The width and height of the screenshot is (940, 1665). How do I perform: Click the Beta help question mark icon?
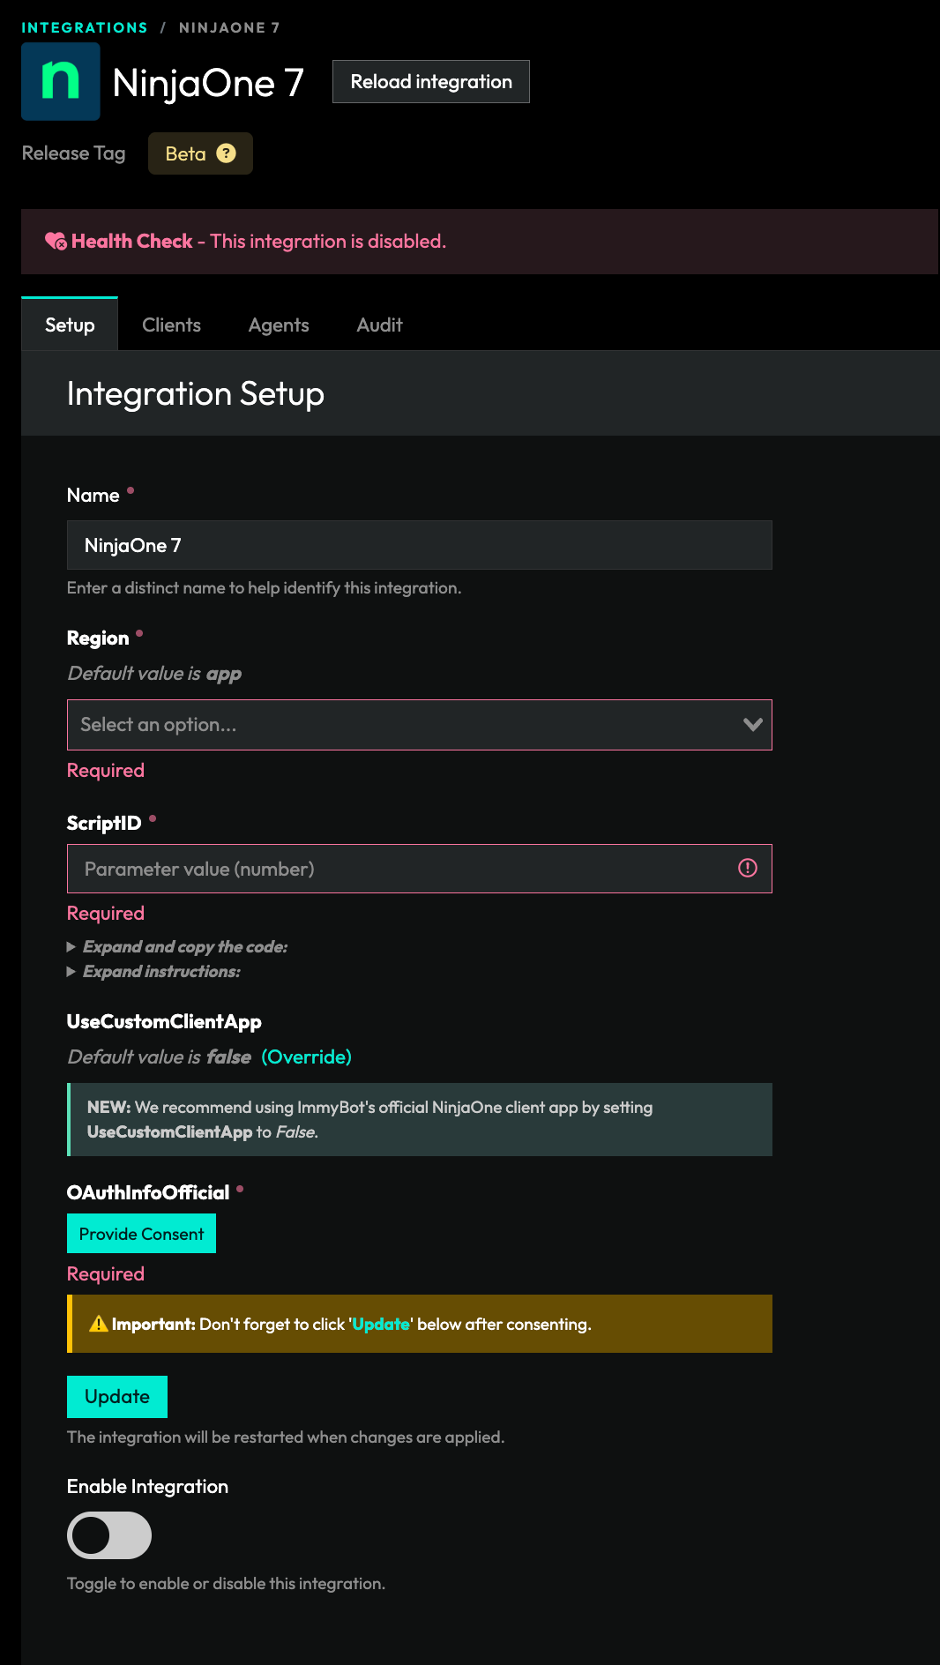pos(226,153)
